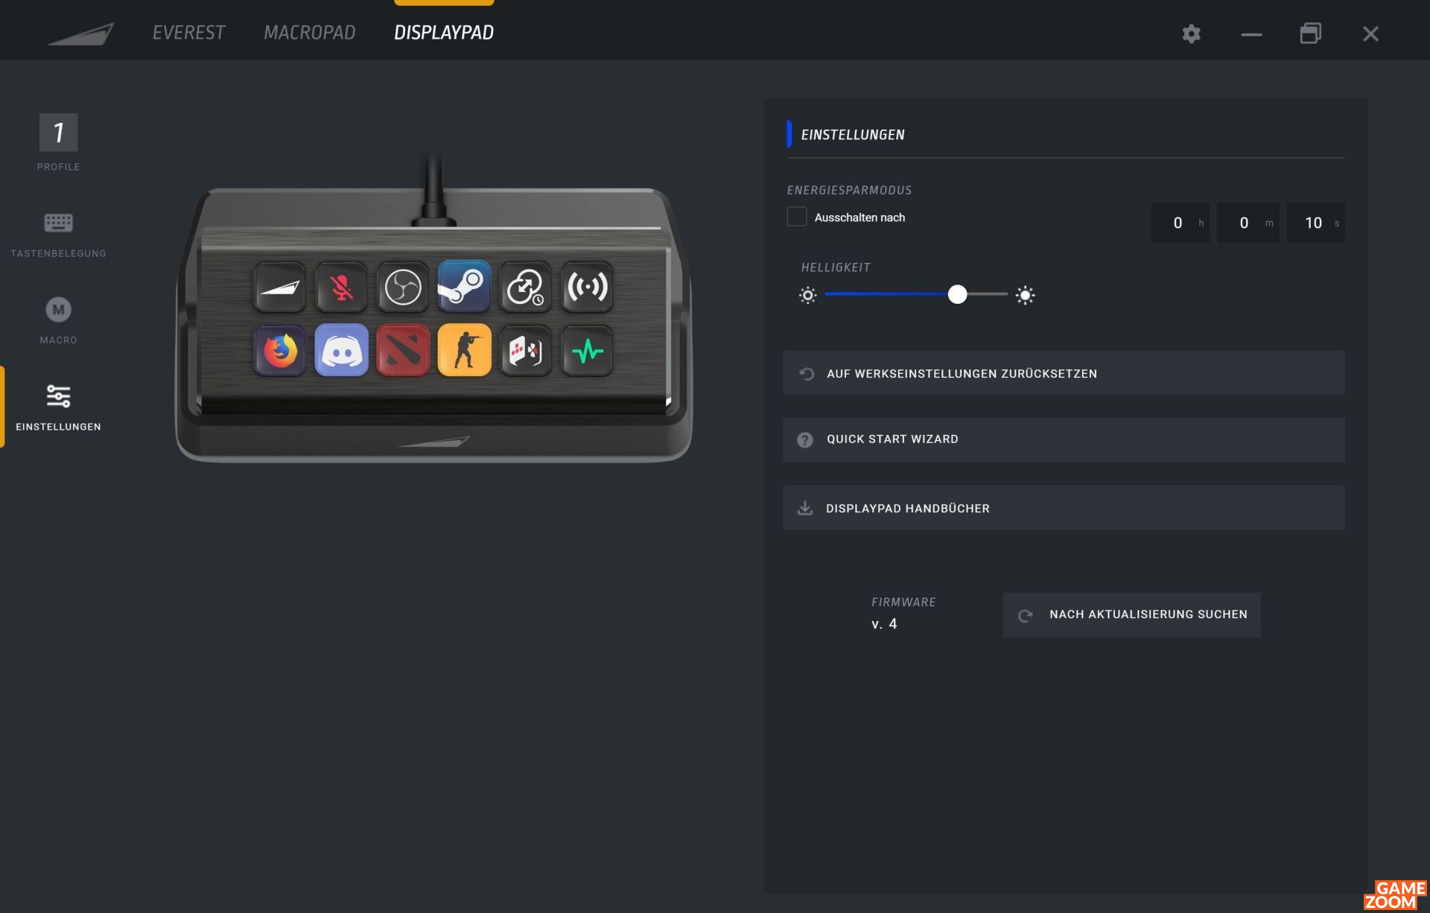Click the green pulse monitor display key
The image size is (1430, 913).
click(588, 351)
